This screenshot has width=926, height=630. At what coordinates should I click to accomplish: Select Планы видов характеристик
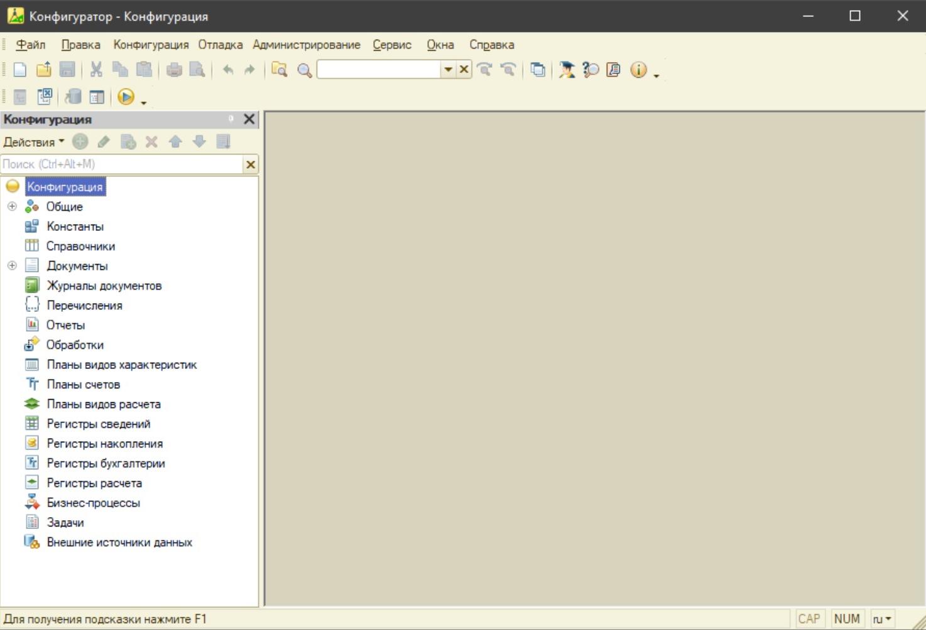[x=122, y=365]
